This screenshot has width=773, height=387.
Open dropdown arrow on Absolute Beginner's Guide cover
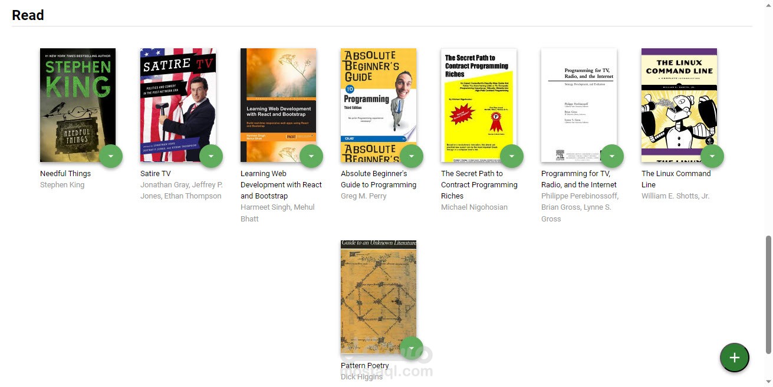[x=412, y=156]
